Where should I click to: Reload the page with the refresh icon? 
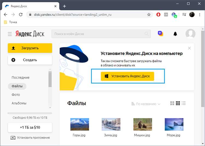(20, 15)
